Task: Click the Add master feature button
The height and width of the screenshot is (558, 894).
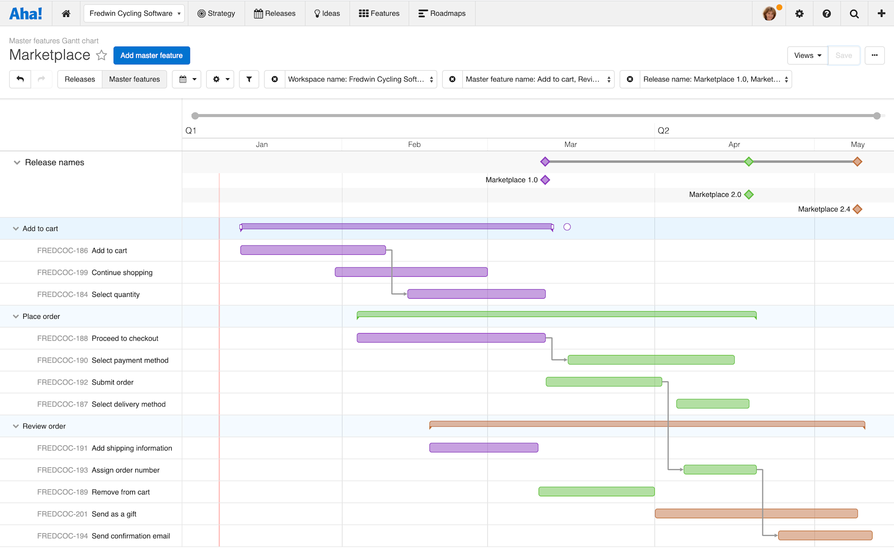Action: [152, 55]
